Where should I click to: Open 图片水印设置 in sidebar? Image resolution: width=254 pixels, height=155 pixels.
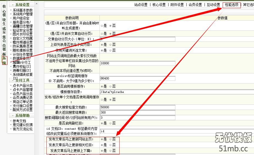click(x=23, y=34)
